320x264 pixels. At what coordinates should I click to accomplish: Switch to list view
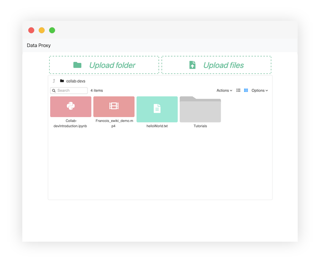click(238, 90)
